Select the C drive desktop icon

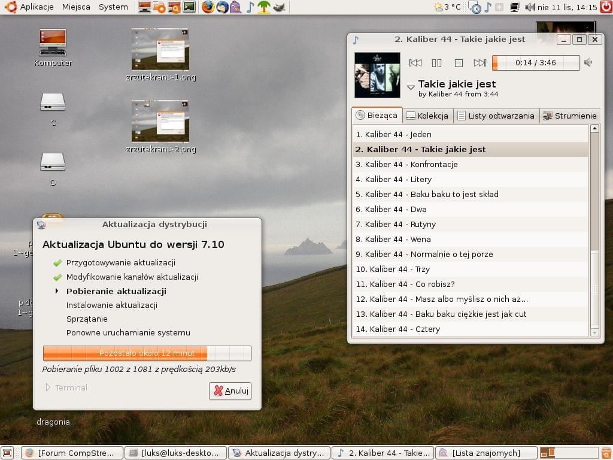53,109
